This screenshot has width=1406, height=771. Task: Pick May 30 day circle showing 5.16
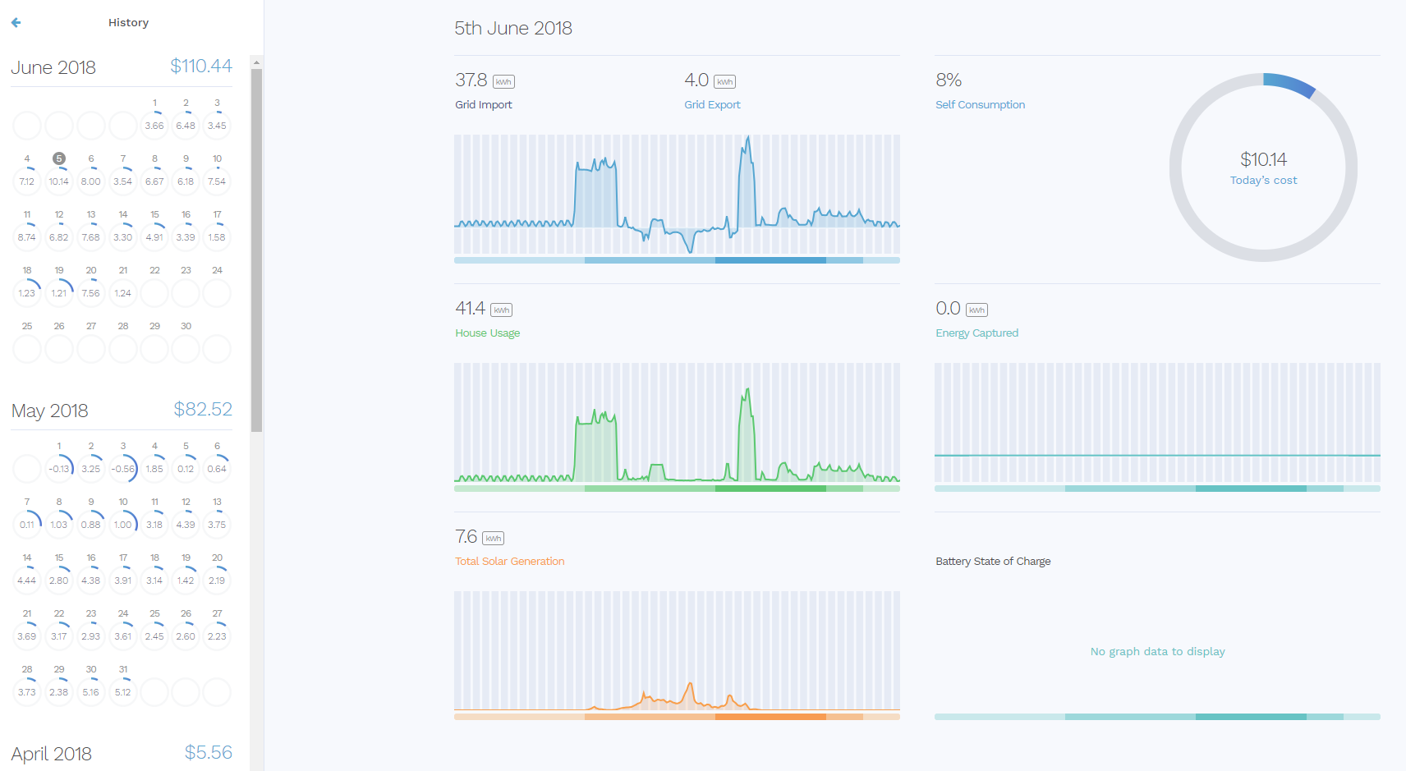[x=90, y=691]
